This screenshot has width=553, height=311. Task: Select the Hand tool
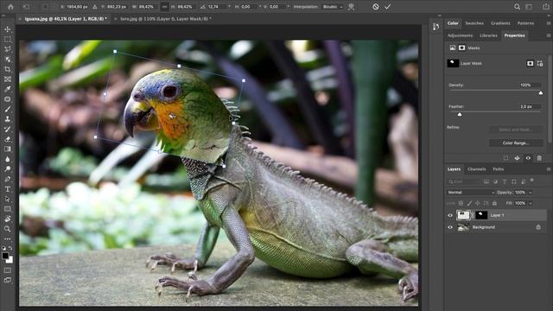(x=8, y=219)
